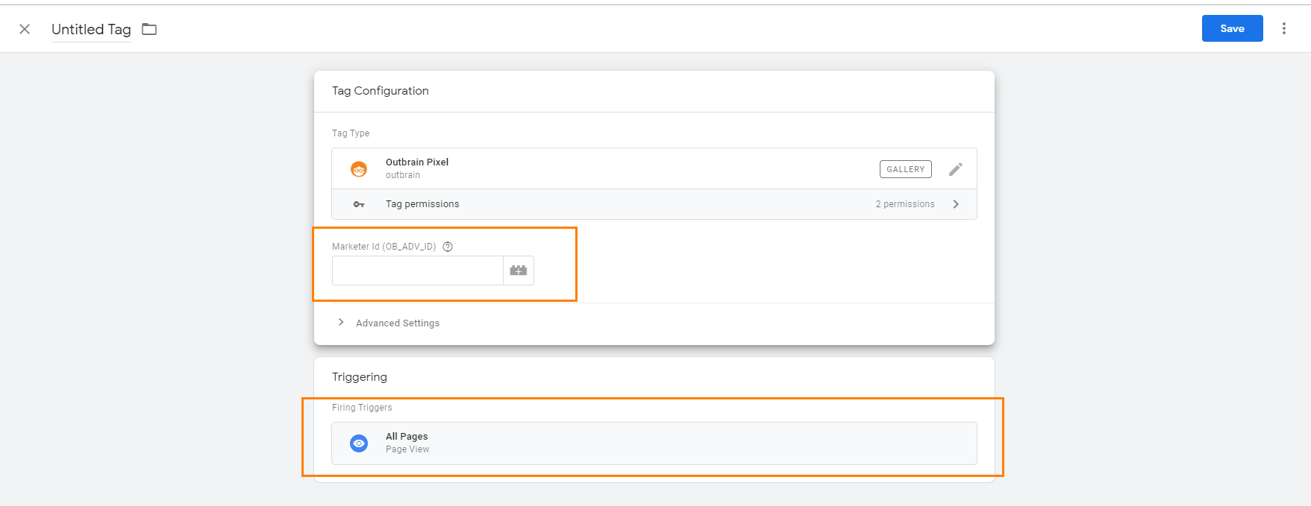Open the three-dot more options menu

(1283, 28)
